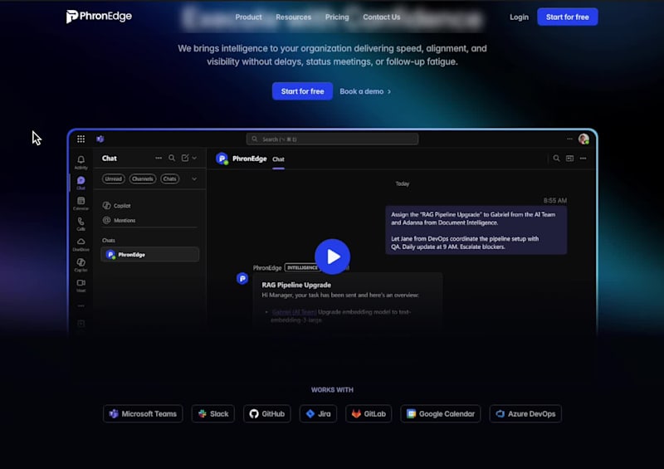Screen dimensions: 664x469
Task: Open the Meet camera icon
Action: pos(81,285)
